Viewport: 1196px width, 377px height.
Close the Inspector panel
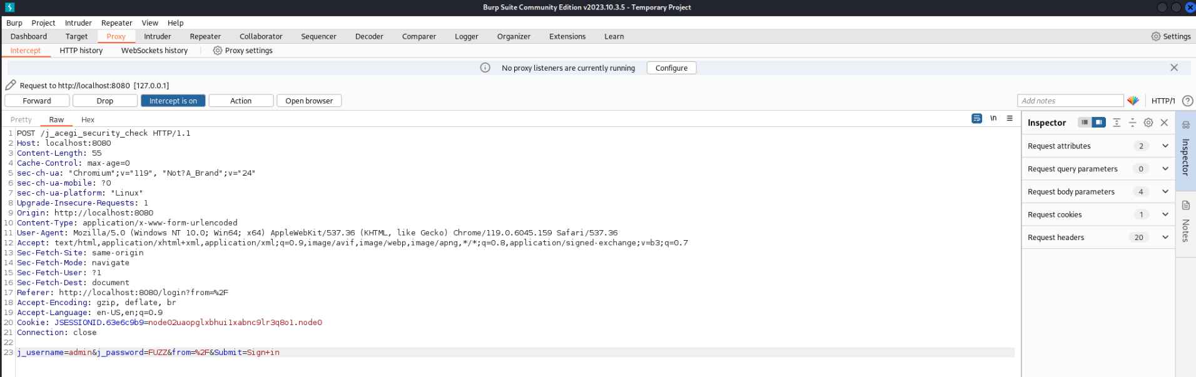(1164, 123)
